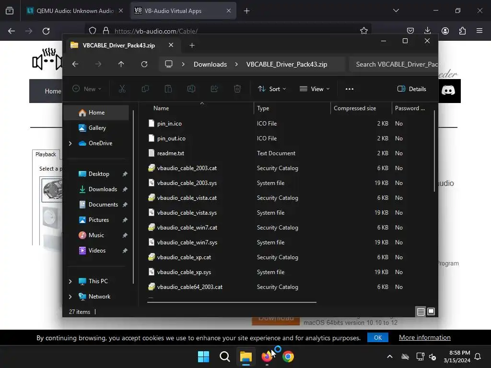Open Firefox downloads panel

pos(427,31)
